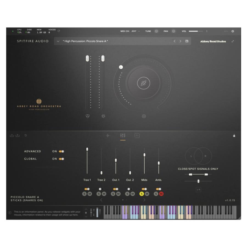Click the knob assignment target icon
The image size is (247, 247).
(144, 116)
